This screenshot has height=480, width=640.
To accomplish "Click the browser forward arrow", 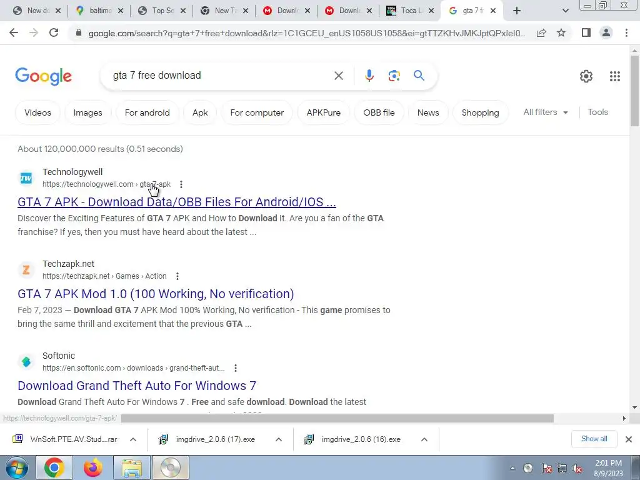I will point(34,32).
